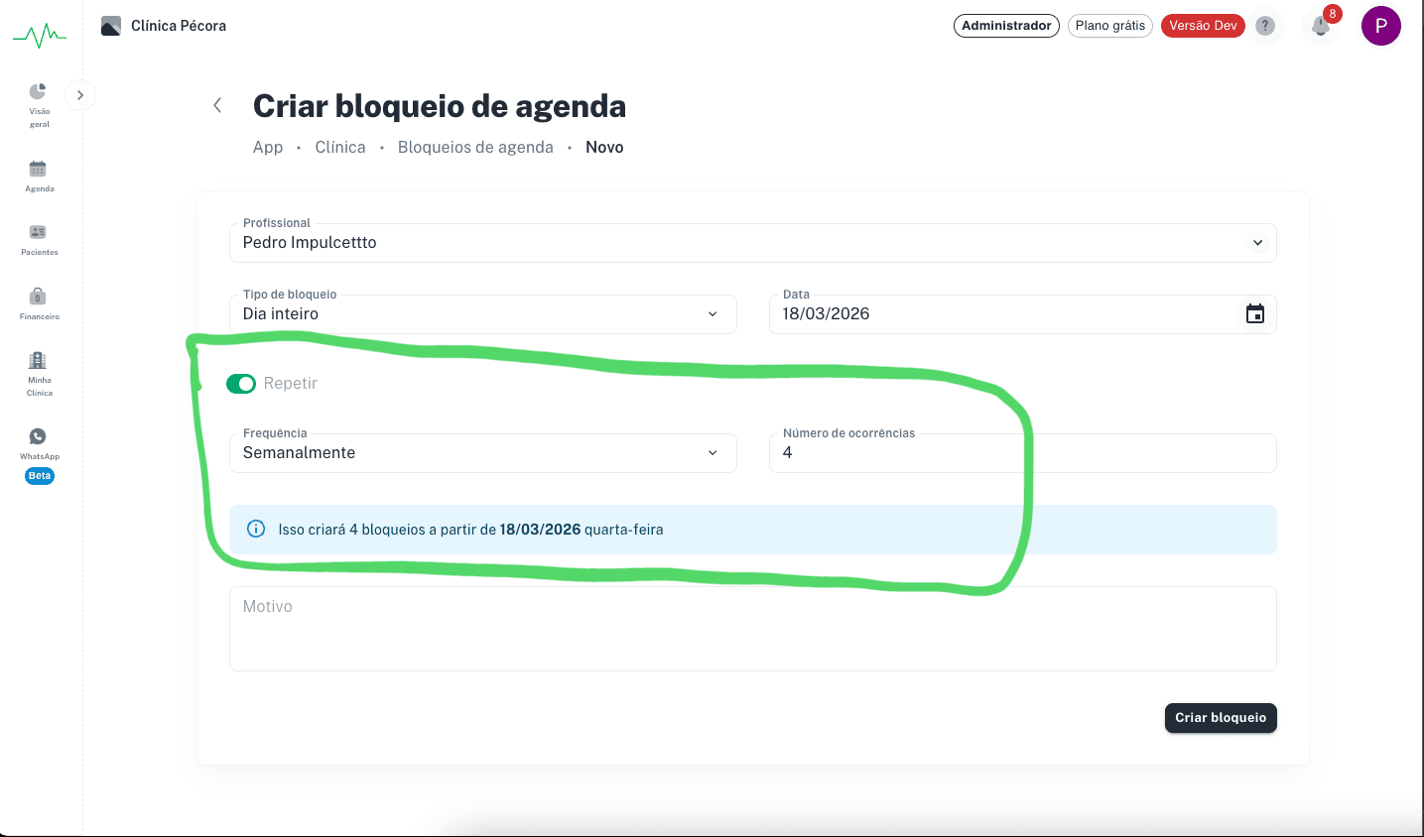Open the Profissional dropdown
Screen dimensions: 1424x837
(x=753, y=243)
